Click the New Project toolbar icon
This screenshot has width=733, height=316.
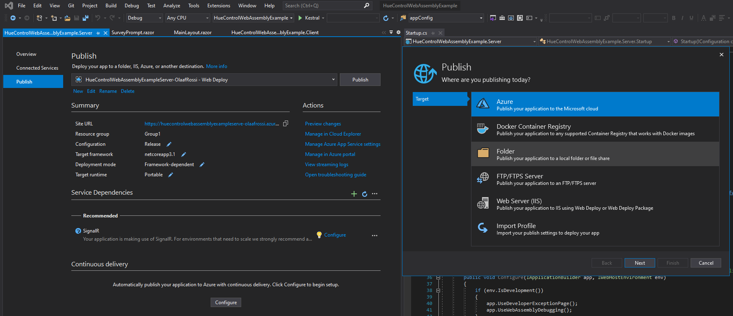pos(39,18)
